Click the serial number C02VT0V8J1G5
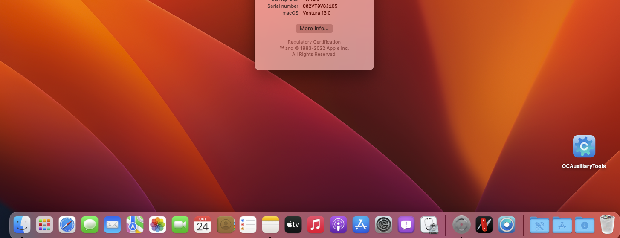This screenshot has width=620, height=238. tap(320, 6)
